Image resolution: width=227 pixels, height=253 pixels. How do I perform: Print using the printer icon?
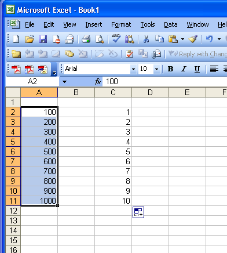86,39
